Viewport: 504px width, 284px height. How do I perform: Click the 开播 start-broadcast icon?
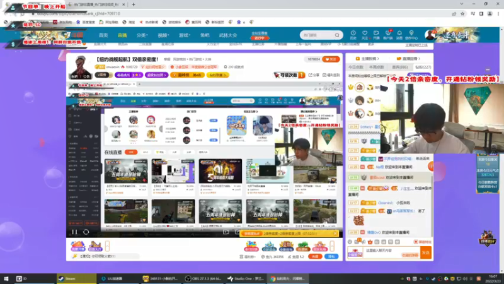click(376, 35)
